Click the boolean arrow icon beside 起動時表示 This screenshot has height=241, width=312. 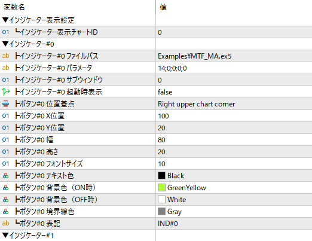pos(5,91)
